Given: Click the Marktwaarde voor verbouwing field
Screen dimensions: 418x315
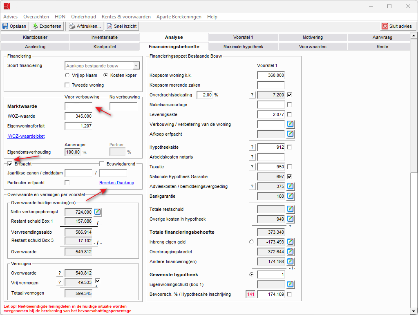Looking at the screenshot, I should [78, 106].
